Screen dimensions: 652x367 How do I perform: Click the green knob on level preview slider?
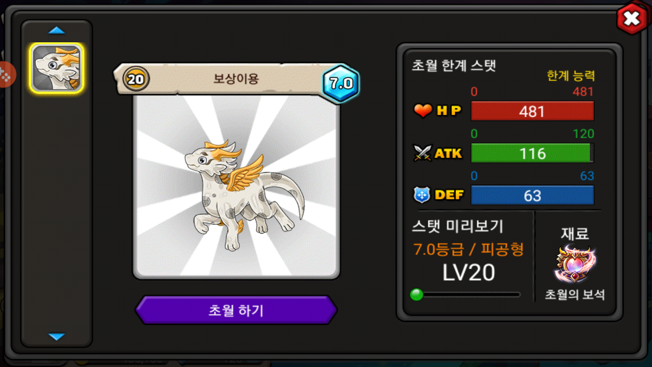417,295
